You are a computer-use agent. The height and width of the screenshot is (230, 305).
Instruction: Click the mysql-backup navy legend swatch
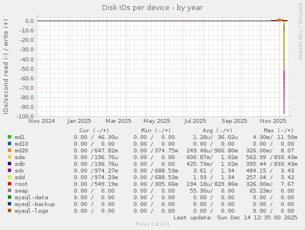tap(9, 204)
